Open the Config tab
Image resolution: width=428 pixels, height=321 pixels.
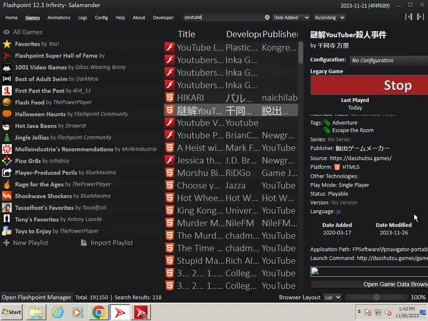point(101,18)
